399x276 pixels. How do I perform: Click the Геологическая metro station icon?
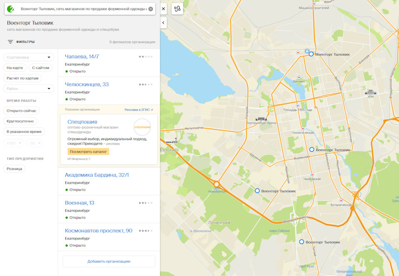pyautogui.click(x=303, y=129)
